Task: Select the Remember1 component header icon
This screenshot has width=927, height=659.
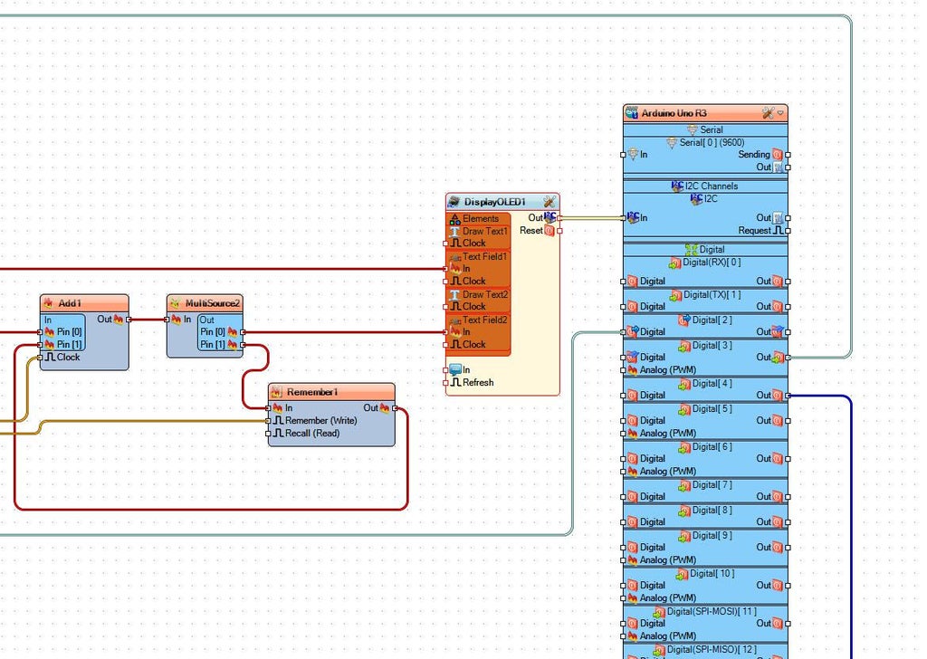Action: (x=277, y=392)
